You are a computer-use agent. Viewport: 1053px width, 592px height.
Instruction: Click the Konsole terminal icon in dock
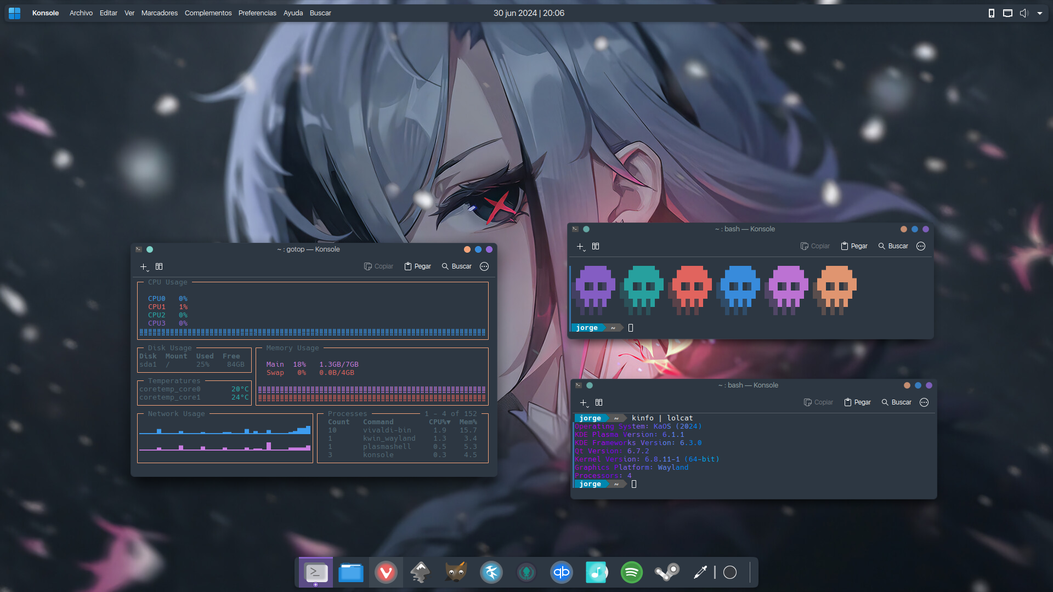coord(316,573)
